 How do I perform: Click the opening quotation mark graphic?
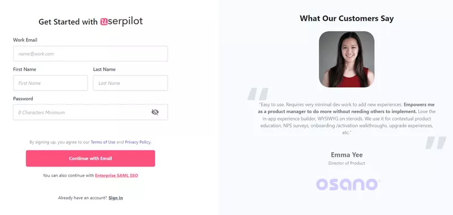pos(258,94)
